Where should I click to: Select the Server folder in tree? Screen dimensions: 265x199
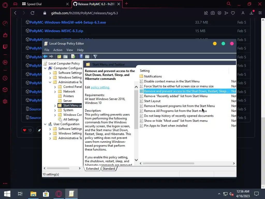(x=68, y=101)
